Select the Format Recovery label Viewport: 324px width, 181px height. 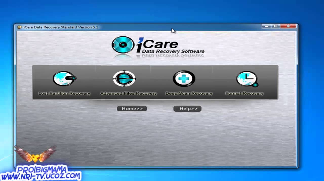point(245,93)
